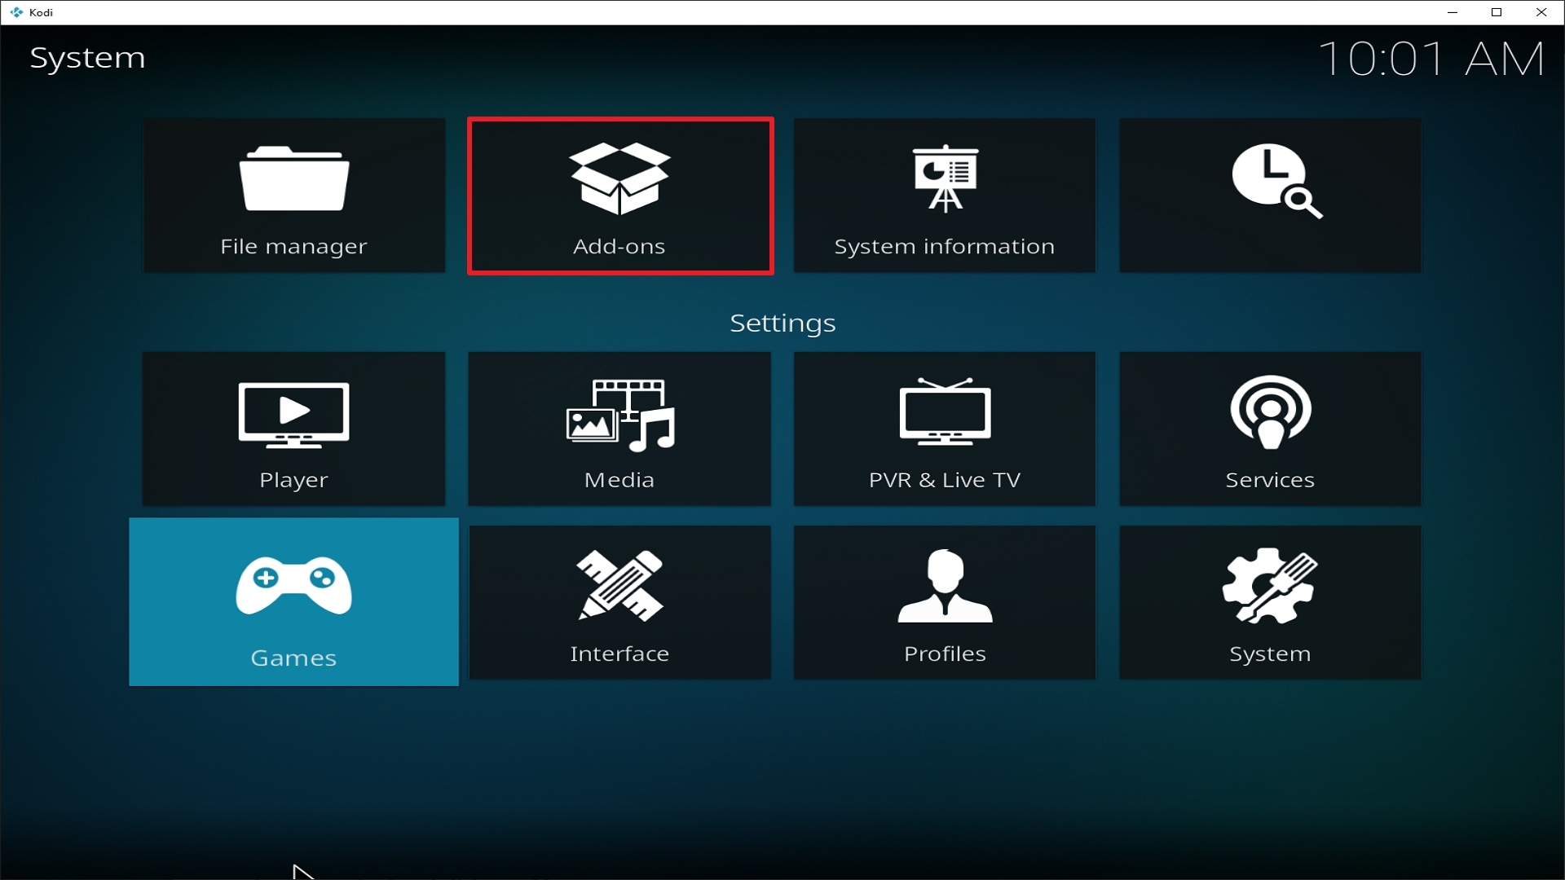
Task: Open PVR & Live TV television icon
Action: click(x=946, y=411)
